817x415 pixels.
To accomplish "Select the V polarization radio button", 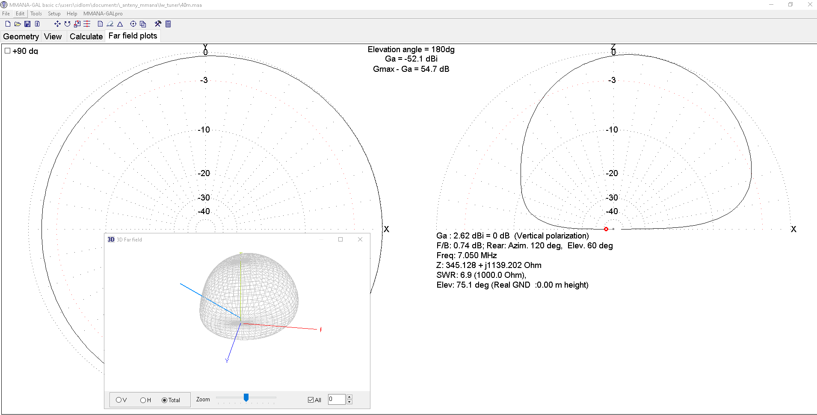I will point(118,400).
